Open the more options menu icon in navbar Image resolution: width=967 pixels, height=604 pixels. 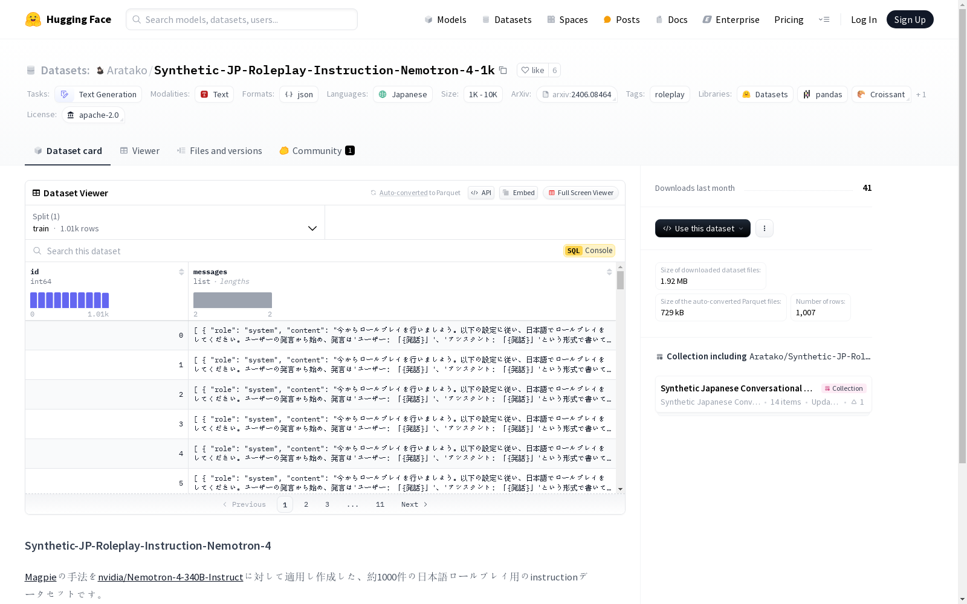click(x=824, y=19)
